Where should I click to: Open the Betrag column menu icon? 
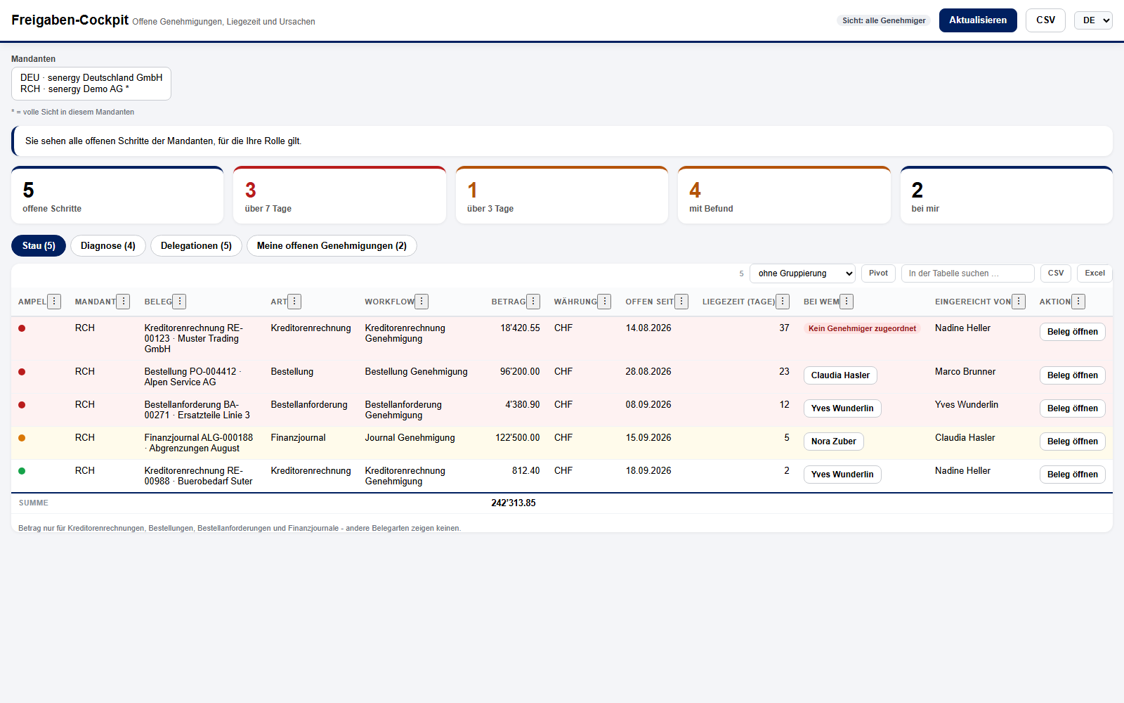pos(533,302)
